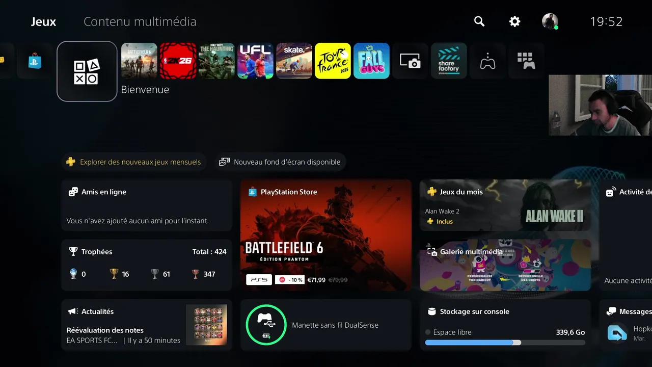Screen dimensions: 652x367
Task: Open the user profile avatar
Action: [550, 21]
